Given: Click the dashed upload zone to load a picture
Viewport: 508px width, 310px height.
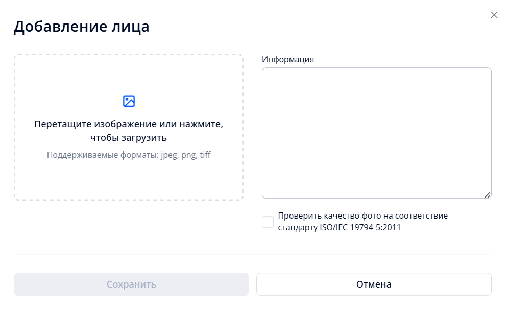Looking at the screenshot, I should 129,126.
